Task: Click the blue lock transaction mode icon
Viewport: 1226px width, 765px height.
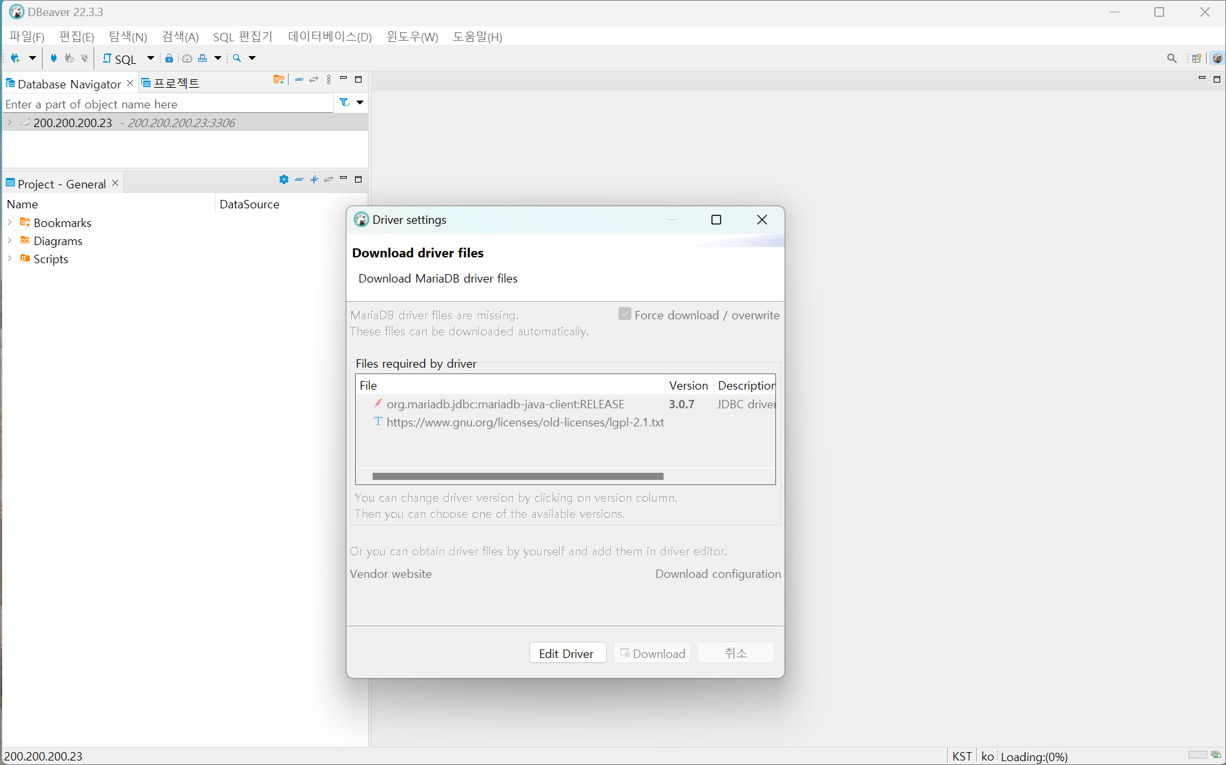Action: tap(169, 58)
